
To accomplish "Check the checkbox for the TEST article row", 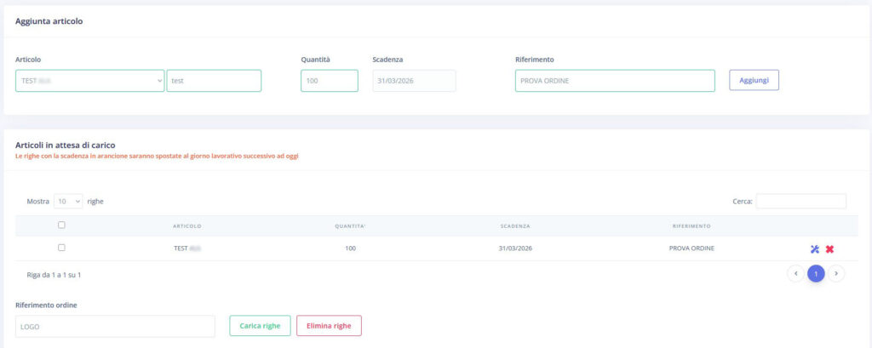I will click(x=61, y=248).
